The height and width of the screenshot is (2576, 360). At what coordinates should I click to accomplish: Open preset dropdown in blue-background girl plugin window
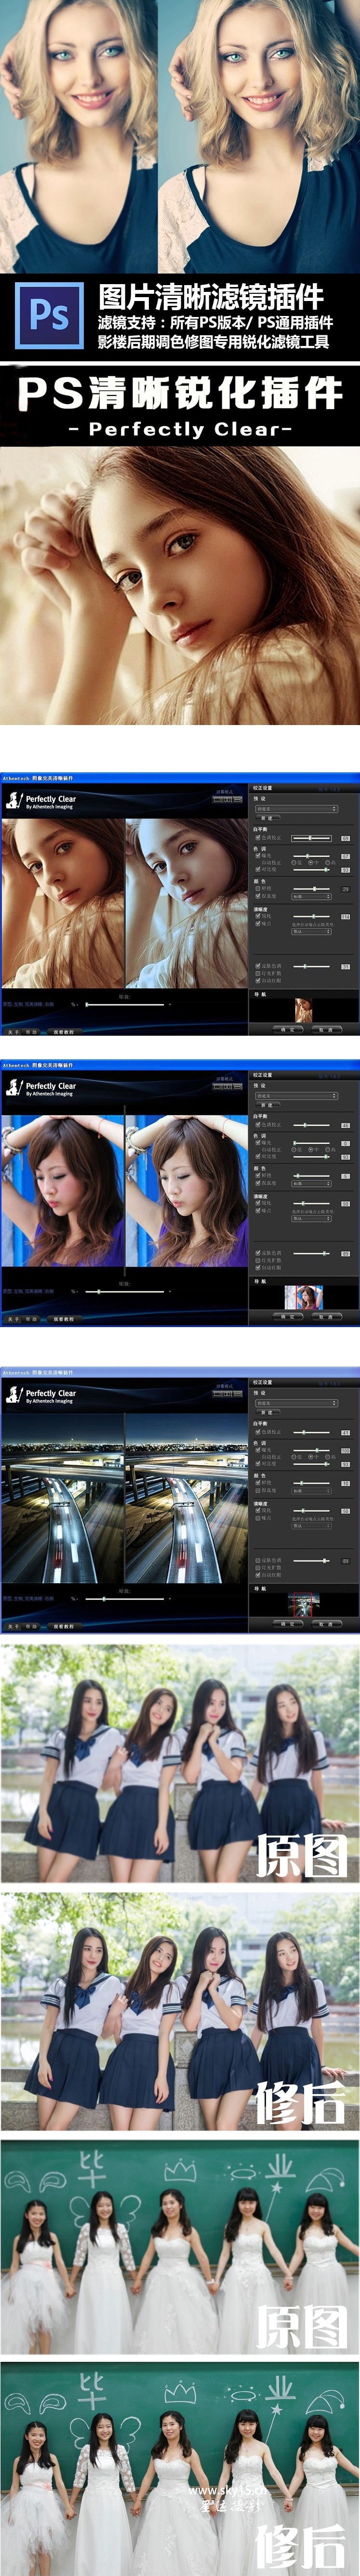297,1097
